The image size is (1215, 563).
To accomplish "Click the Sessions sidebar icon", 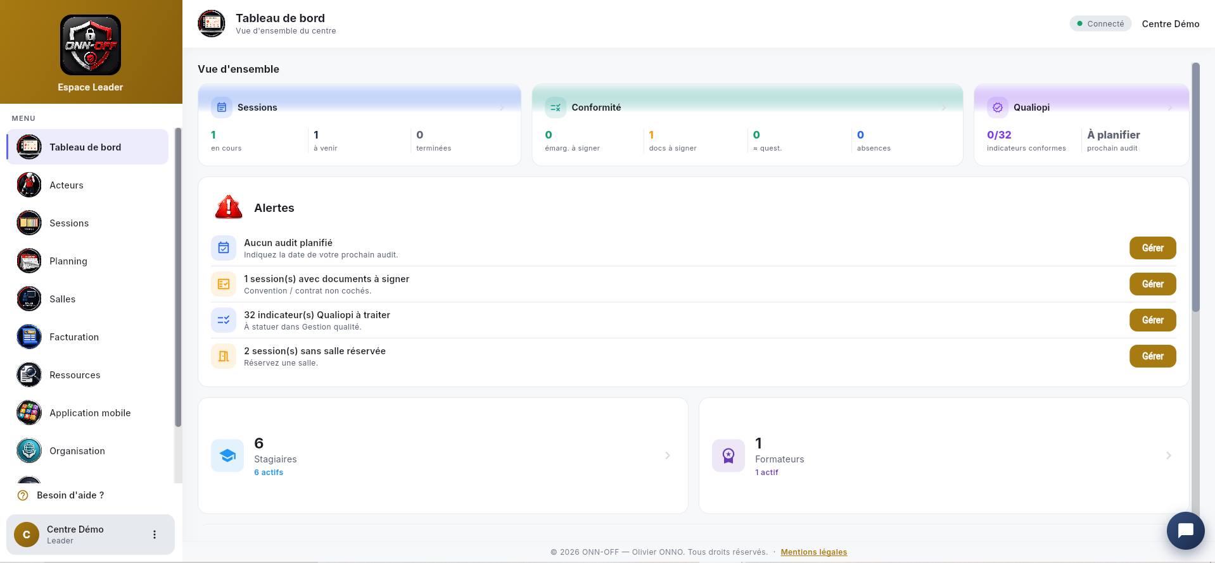I will (29, 223).
